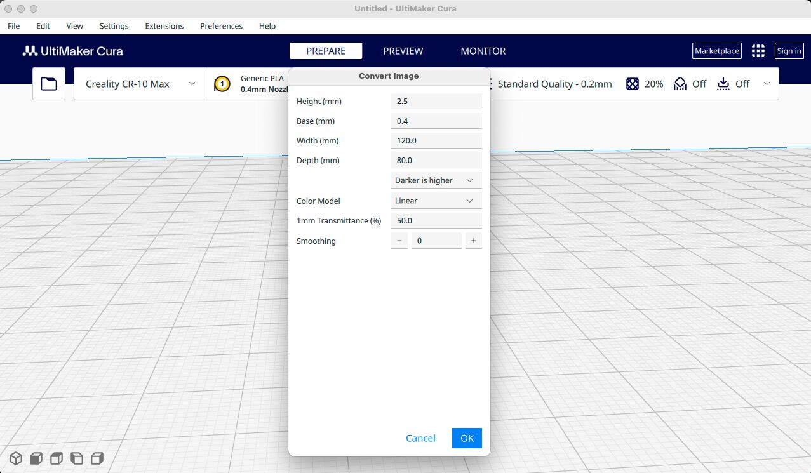Increase smoothing with plus button
Image resolution: width=811 pixels, height=473 pixels.
click(x=474, y=241)
